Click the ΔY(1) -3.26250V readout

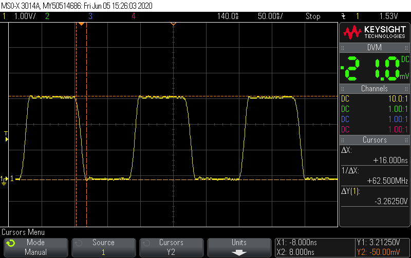point(375,196)
